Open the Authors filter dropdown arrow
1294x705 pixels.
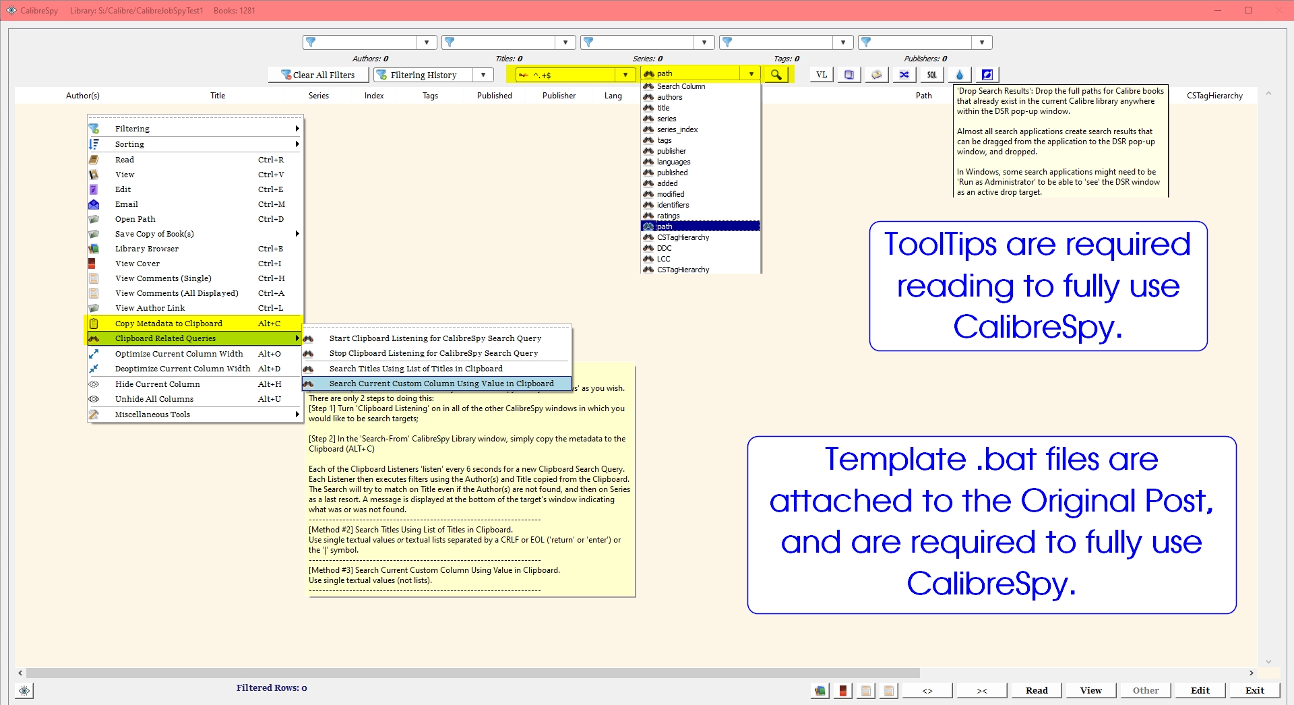tap(427, 42)
